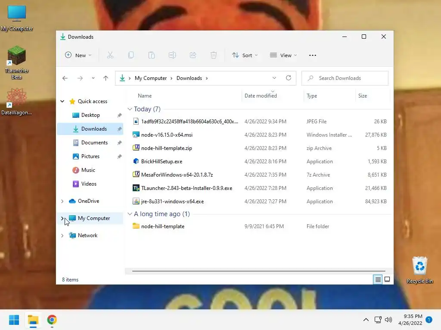
Task: Select Pictures in navigation pane
Action: click(90, 156)
